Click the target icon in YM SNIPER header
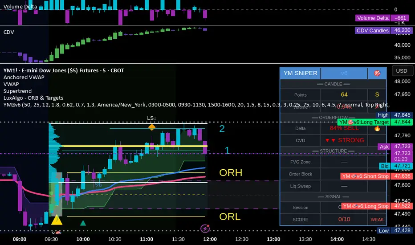415x245 pixels. click(377, 73)
